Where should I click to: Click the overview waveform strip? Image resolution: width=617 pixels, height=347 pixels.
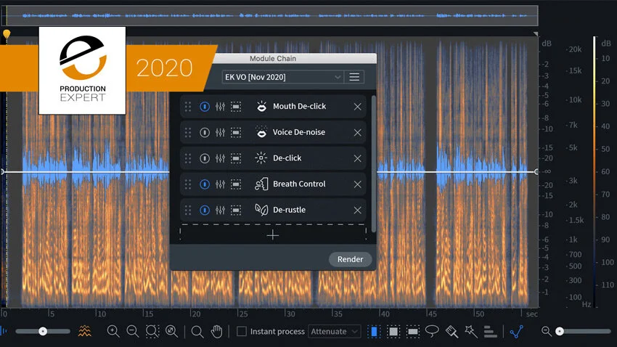[269, 16]
